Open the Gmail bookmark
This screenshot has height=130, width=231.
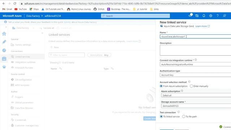(7, 9)
